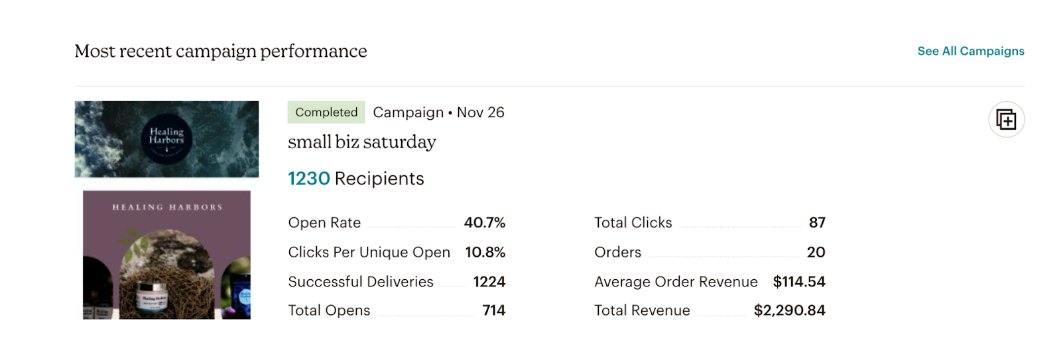Click the Orders label text
This screenshot has width=1061, height=354.
click(x=618, y=252)
